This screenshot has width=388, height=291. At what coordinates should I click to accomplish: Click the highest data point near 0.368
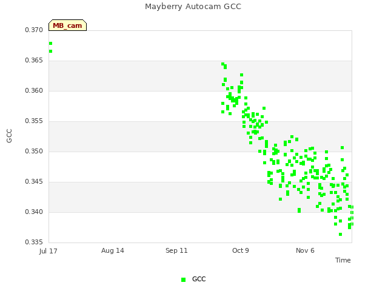[50, 43]
